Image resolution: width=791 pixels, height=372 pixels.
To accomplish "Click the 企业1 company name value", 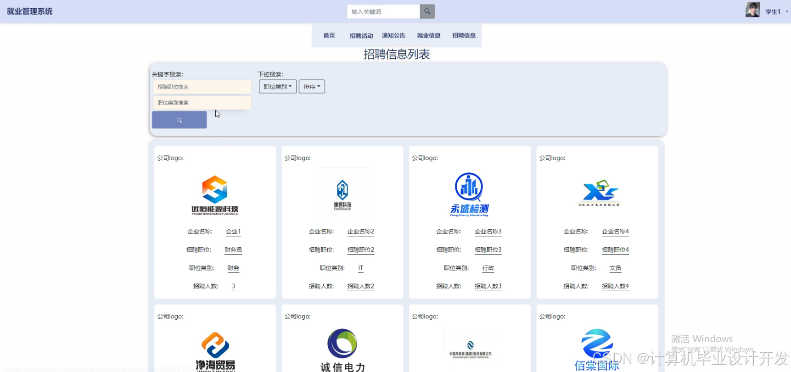I will pos(233,232).
